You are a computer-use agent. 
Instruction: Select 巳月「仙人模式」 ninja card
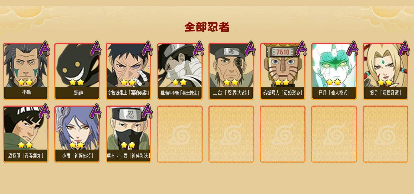pos(334,71)
